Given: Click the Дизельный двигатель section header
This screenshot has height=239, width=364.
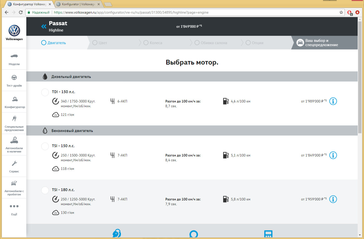Looking at the screenshot, I should tap(192, 77).
